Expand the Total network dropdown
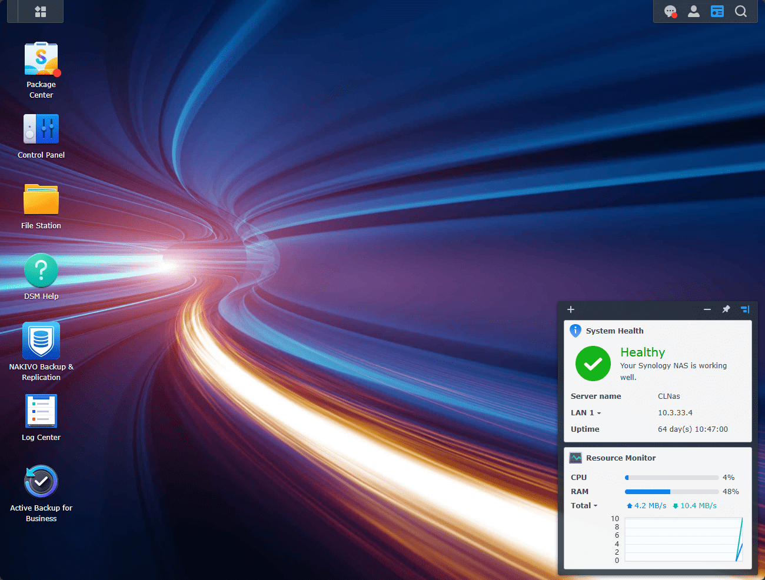This screenshot has height=580, width=765. tap(584, 506)
